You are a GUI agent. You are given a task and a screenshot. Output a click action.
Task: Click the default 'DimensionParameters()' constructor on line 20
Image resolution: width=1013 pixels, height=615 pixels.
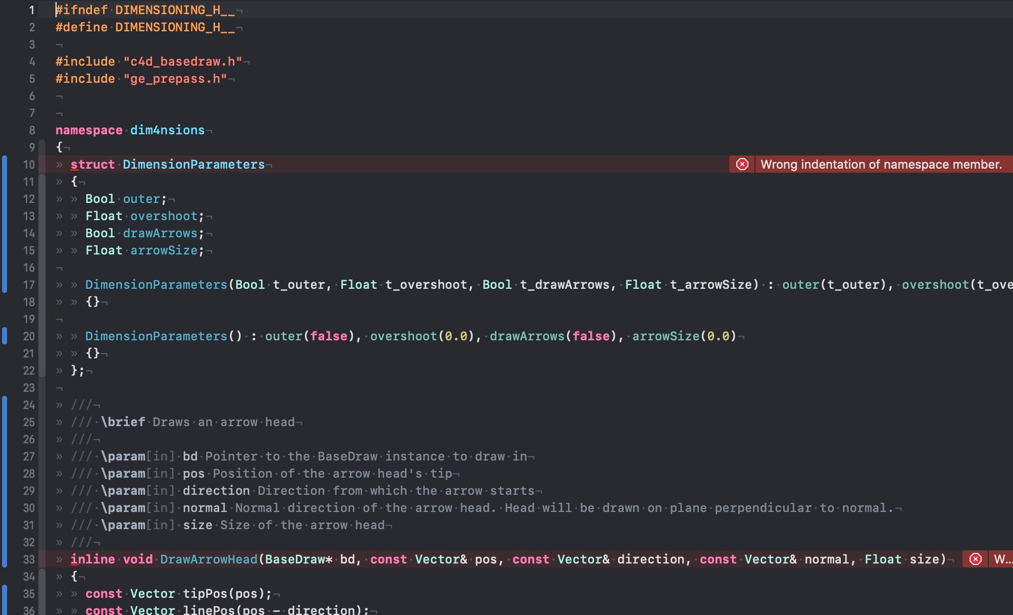164,336
